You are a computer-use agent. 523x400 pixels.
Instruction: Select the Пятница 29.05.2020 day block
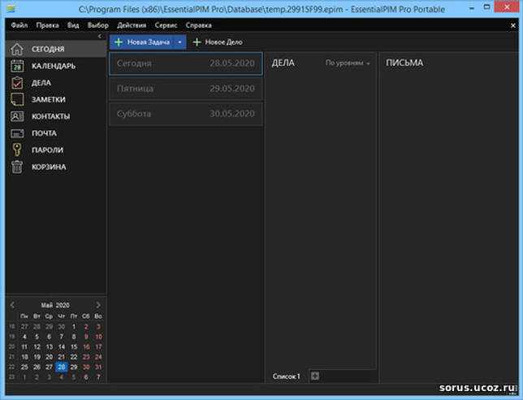pyautogui.click(x=186, y=89)
